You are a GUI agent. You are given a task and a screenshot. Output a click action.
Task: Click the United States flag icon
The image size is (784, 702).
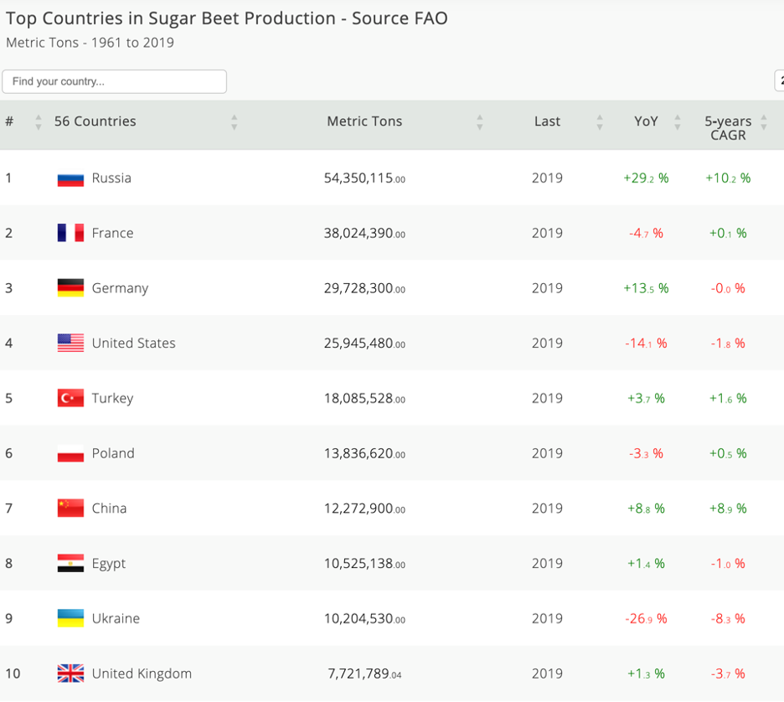tap(70, 343)
